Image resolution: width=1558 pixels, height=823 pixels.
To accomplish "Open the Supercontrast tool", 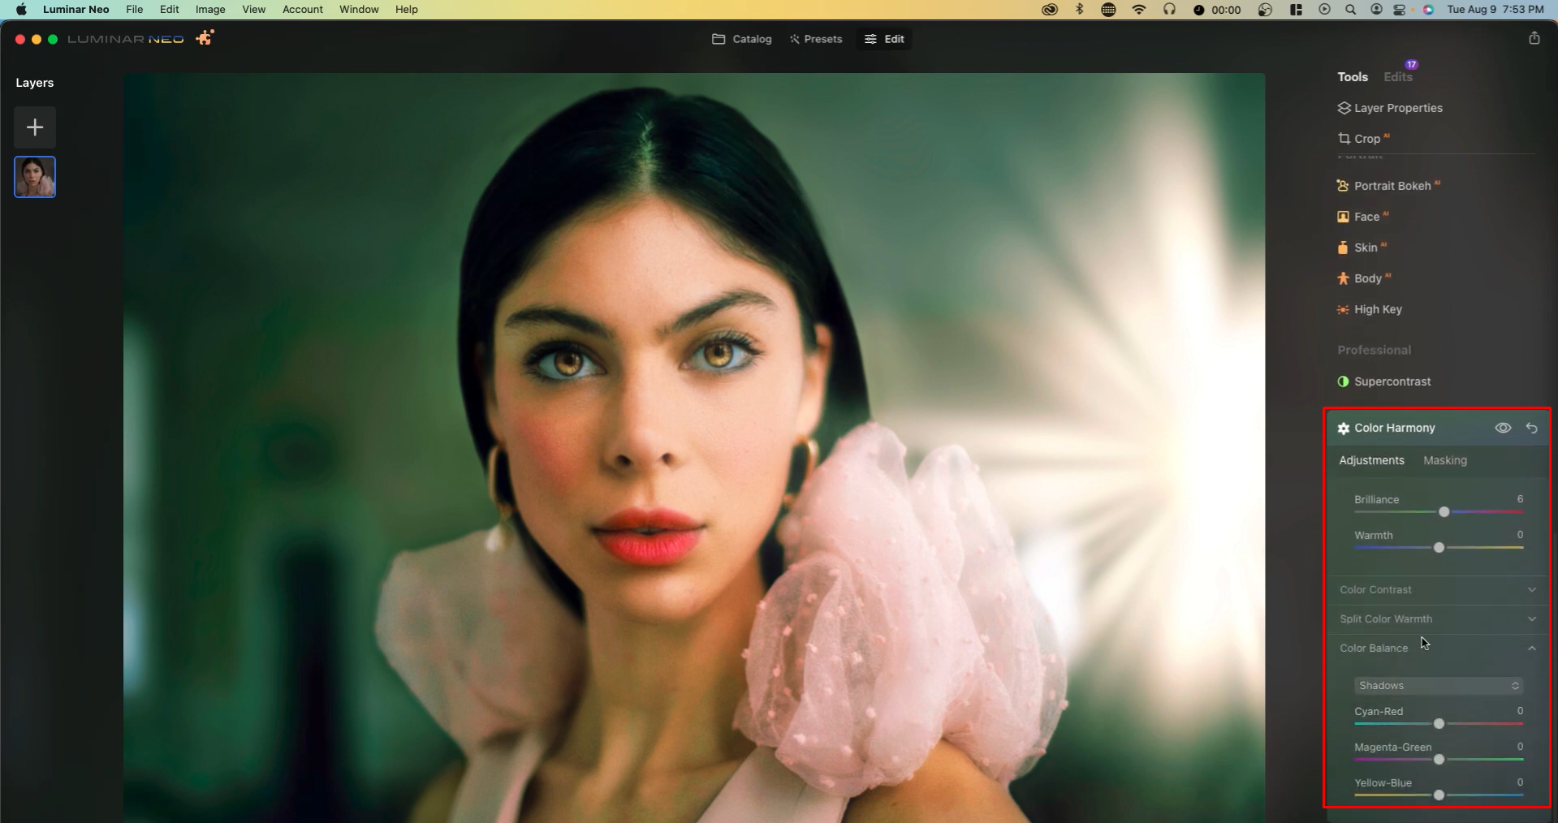I will pyautogui.click(x=1392, y=381).
